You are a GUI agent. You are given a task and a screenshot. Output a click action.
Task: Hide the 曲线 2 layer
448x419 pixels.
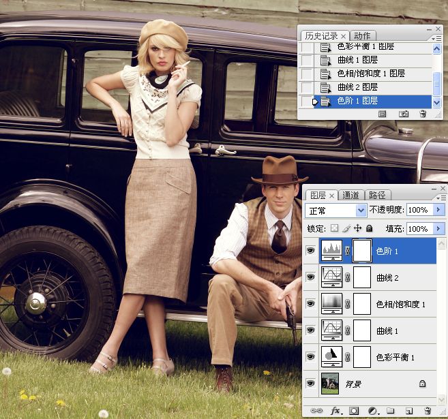pos(310,277)
